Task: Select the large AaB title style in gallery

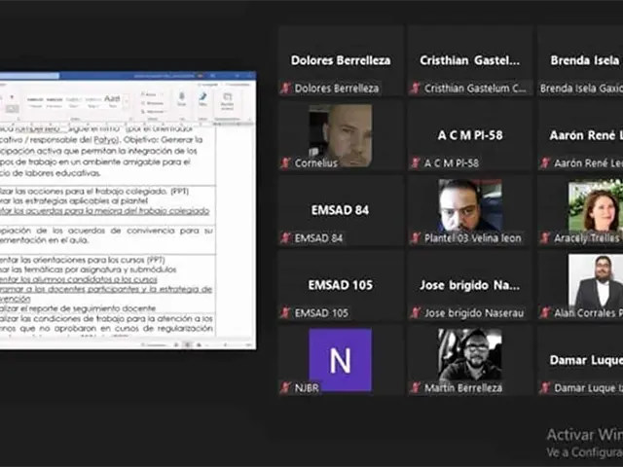Action: [x=112, y=99]
